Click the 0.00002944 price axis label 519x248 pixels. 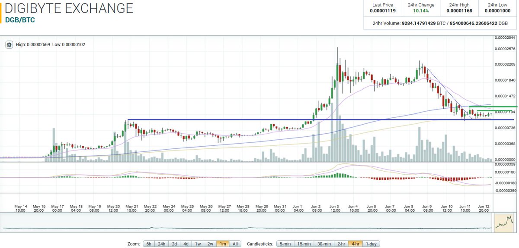pyautogui.click(x=505, y=38)
